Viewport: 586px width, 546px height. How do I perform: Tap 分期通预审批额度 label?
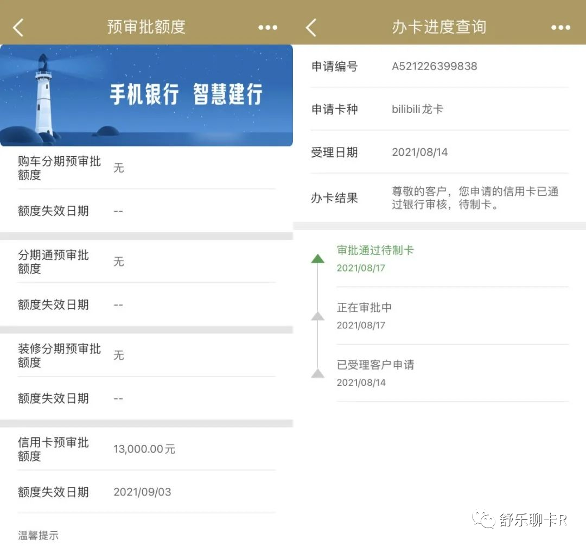tap(53, 262)
